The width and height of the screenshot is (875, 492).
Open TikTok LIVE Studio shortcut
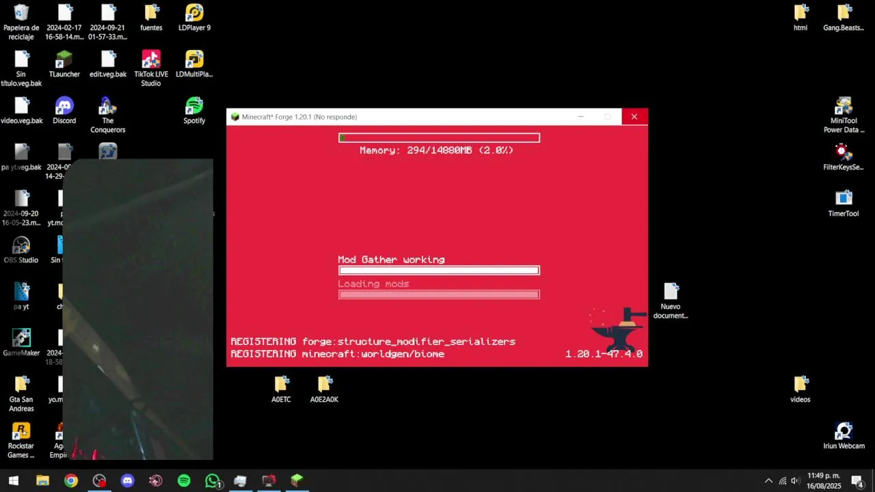151,68
